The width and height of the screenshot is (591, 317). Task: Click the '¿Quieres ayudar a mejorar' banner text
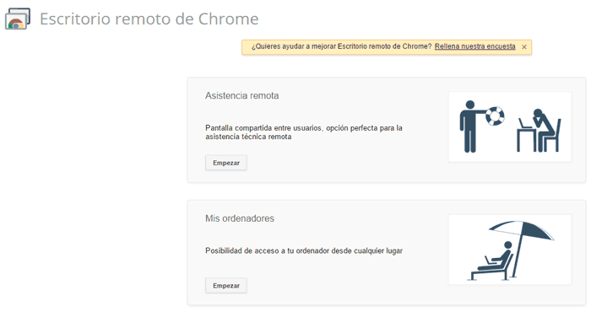[341, 46]
